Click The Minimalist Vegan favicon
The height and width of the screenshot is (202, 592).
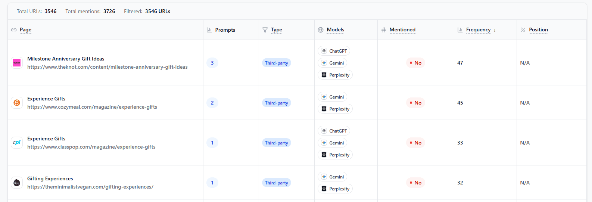pos(17,183)
